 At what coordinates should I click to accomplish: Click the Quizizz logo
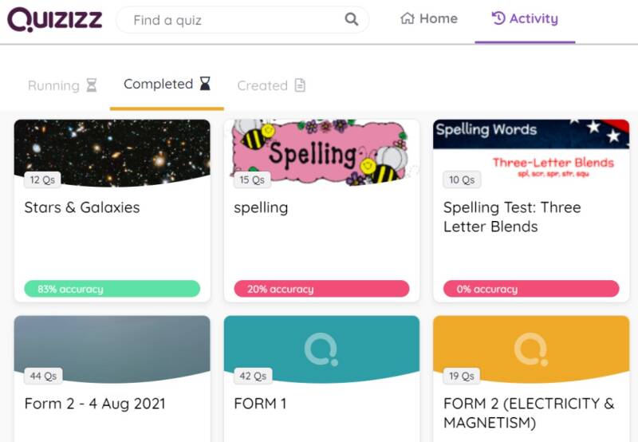(x=55, y=19)
